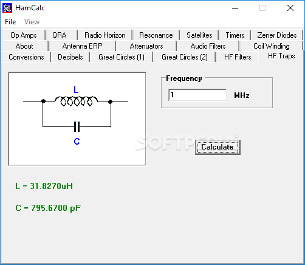
Task: Minimize the HamCalc window
Action: point(235,8)
